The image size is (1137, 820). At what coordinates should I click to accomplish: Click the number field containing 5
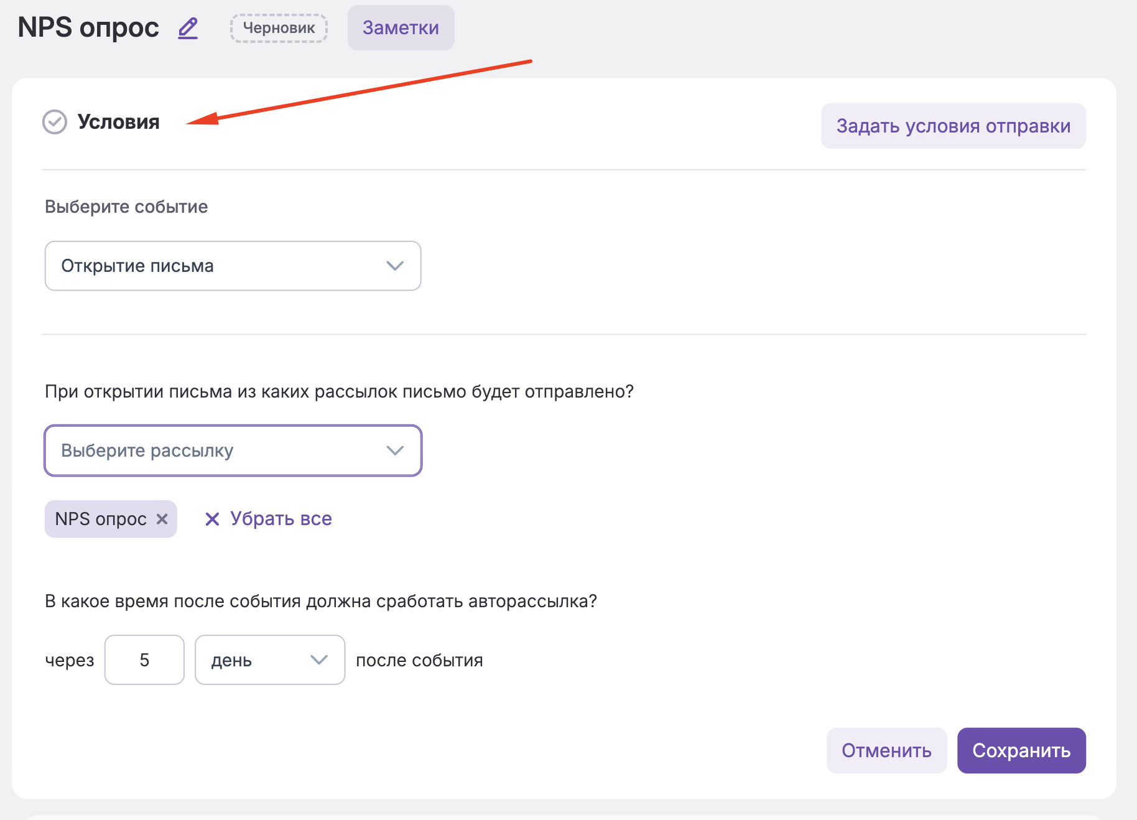tap(144, 660)
